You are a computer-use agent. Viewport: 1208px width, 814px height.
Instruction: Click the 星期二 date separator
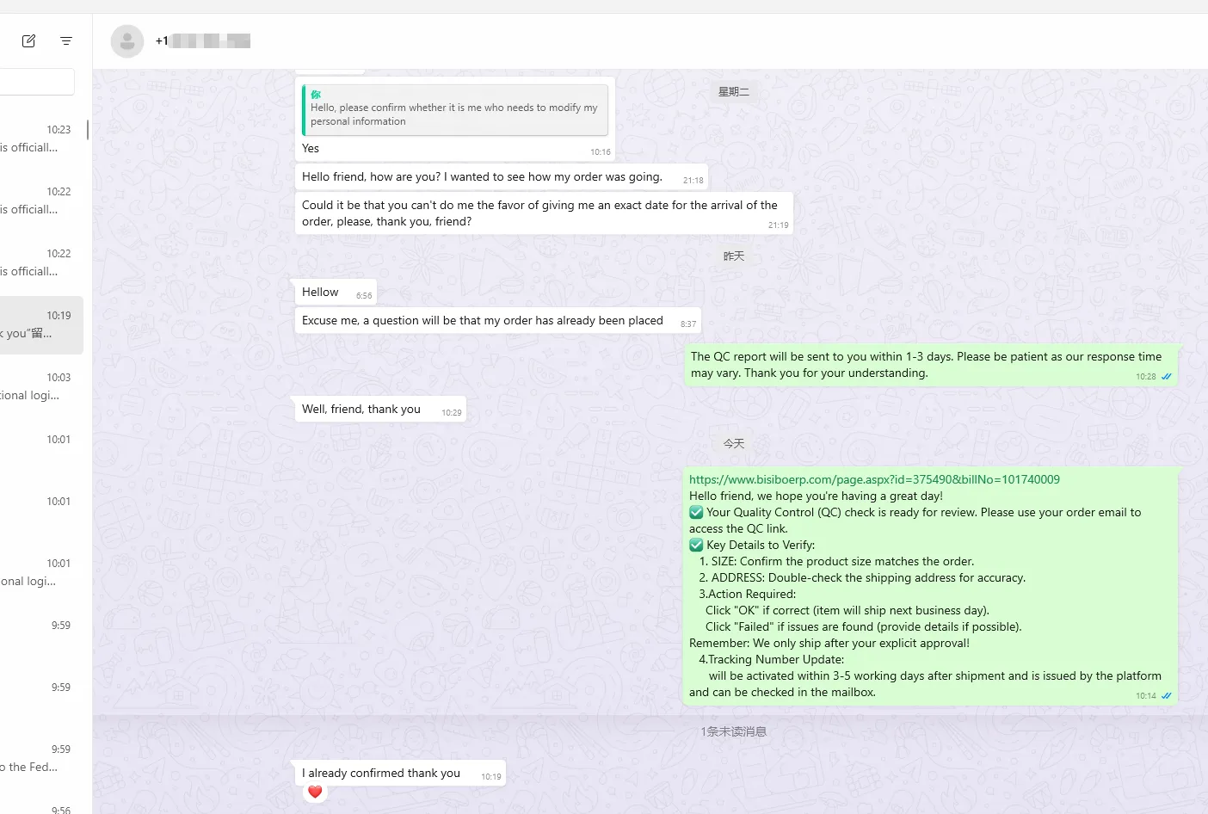733,92
